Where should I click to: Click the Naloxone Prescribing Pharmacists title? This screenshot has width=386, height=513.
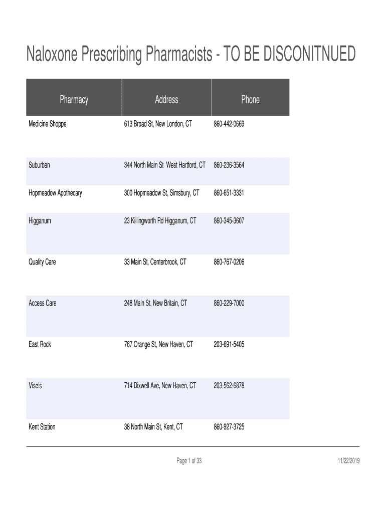pos(191,54)
